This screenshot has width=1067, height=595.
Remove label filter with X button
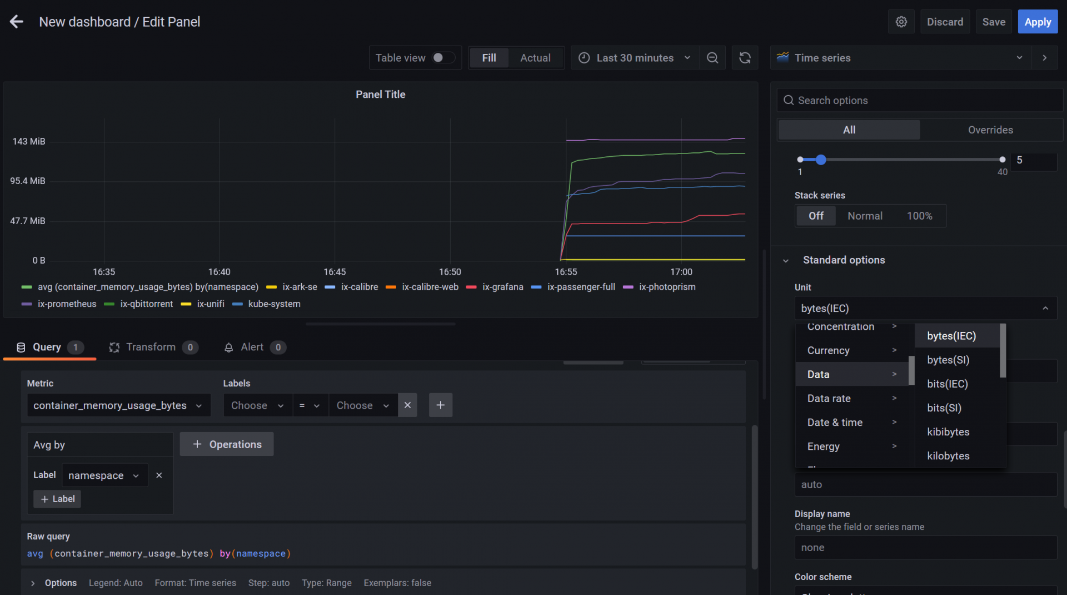(407, 405)
